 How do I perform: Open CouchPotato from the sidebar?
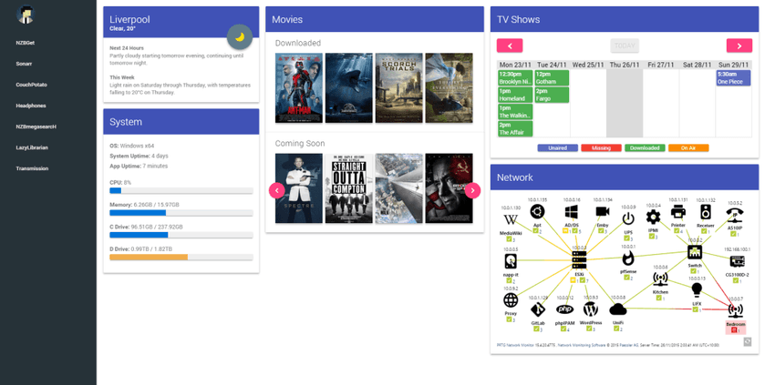tap(31, 85)
